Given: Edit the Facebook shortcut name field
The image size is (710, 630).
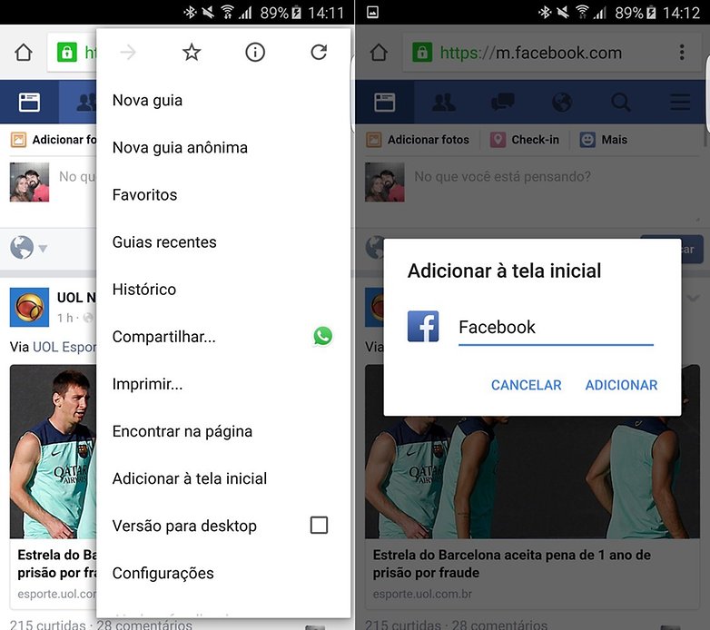Looking at the screenshot, I should [x=556, y=328].
